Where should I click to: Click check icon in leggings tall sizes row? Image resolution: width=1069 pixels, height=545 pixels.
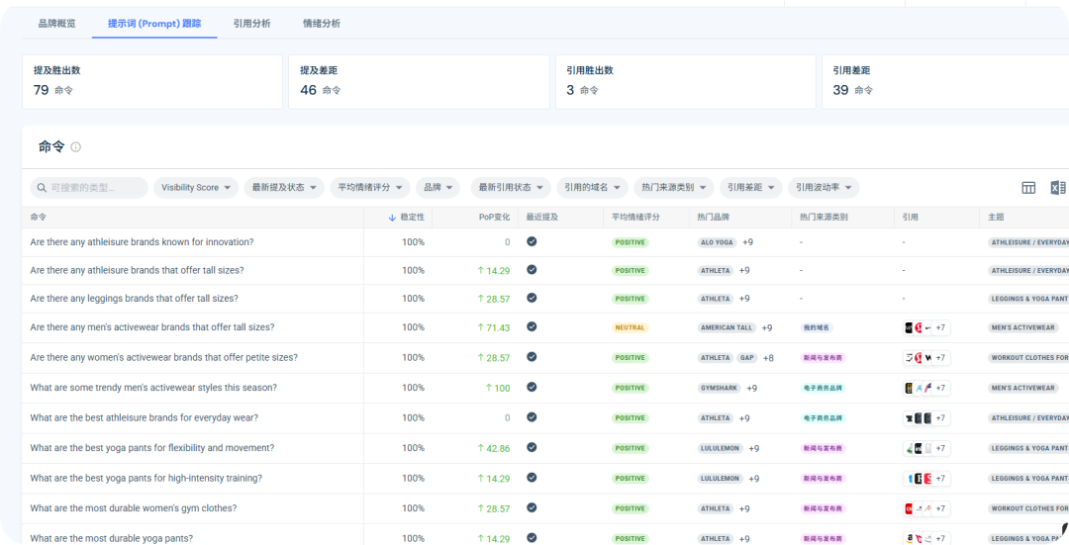pos(532,298)
